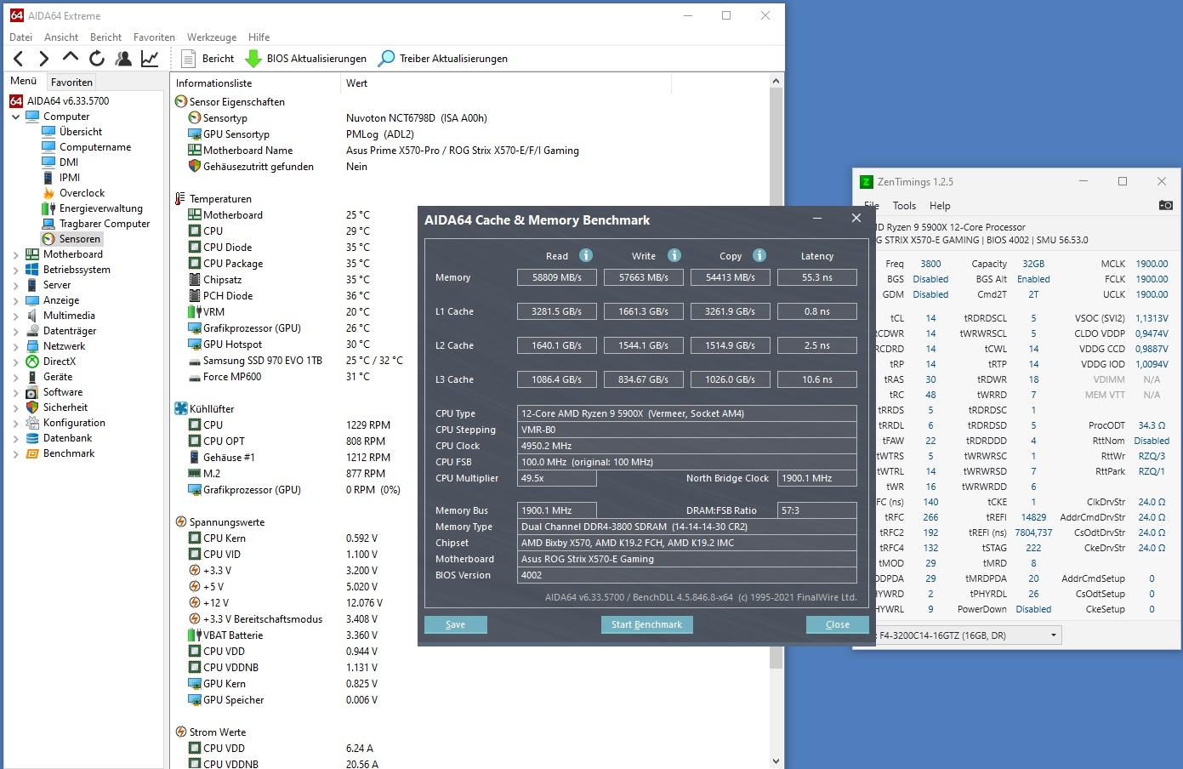Click the CPU Clock 4950.2 MHz field
Viewport: 1183px width, 769px height.
point(687,446)
